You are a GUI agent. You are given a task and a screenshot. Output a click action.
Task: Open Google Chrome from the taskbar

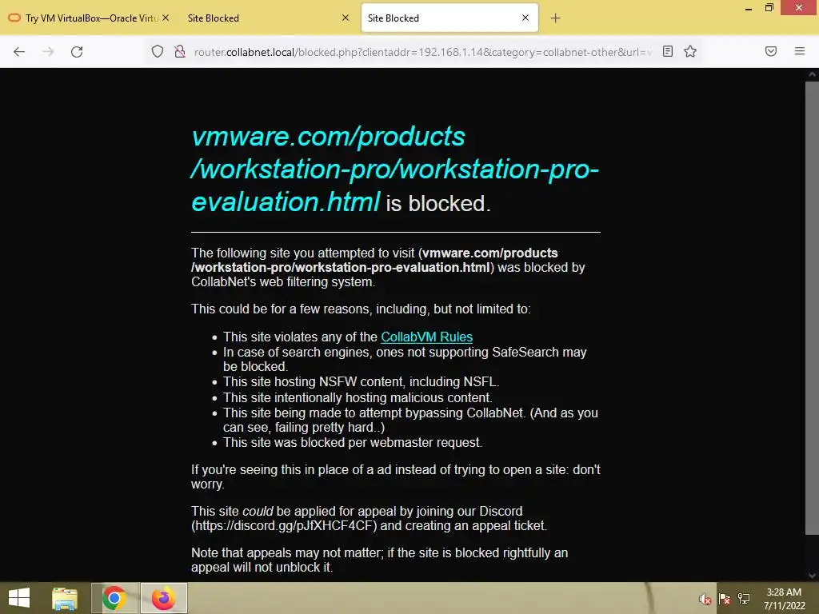(114, 598)
